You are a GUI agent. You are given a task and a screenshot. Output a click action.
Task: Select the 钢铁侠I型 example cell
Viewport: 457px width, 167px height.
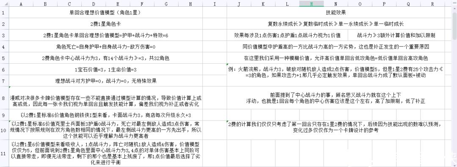click(105, 115)
